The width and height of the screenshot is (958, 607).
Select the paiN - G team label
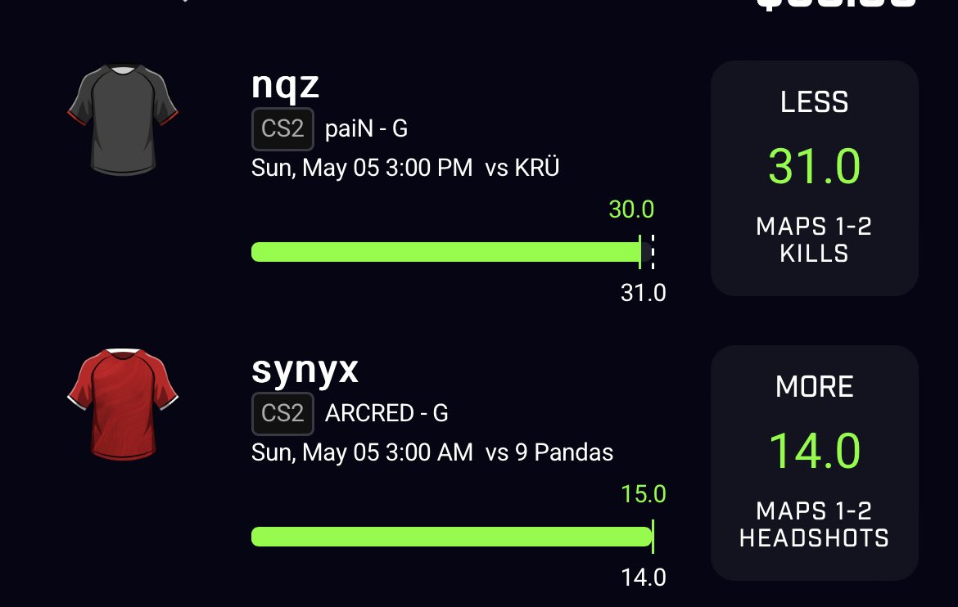coord(366,129)
